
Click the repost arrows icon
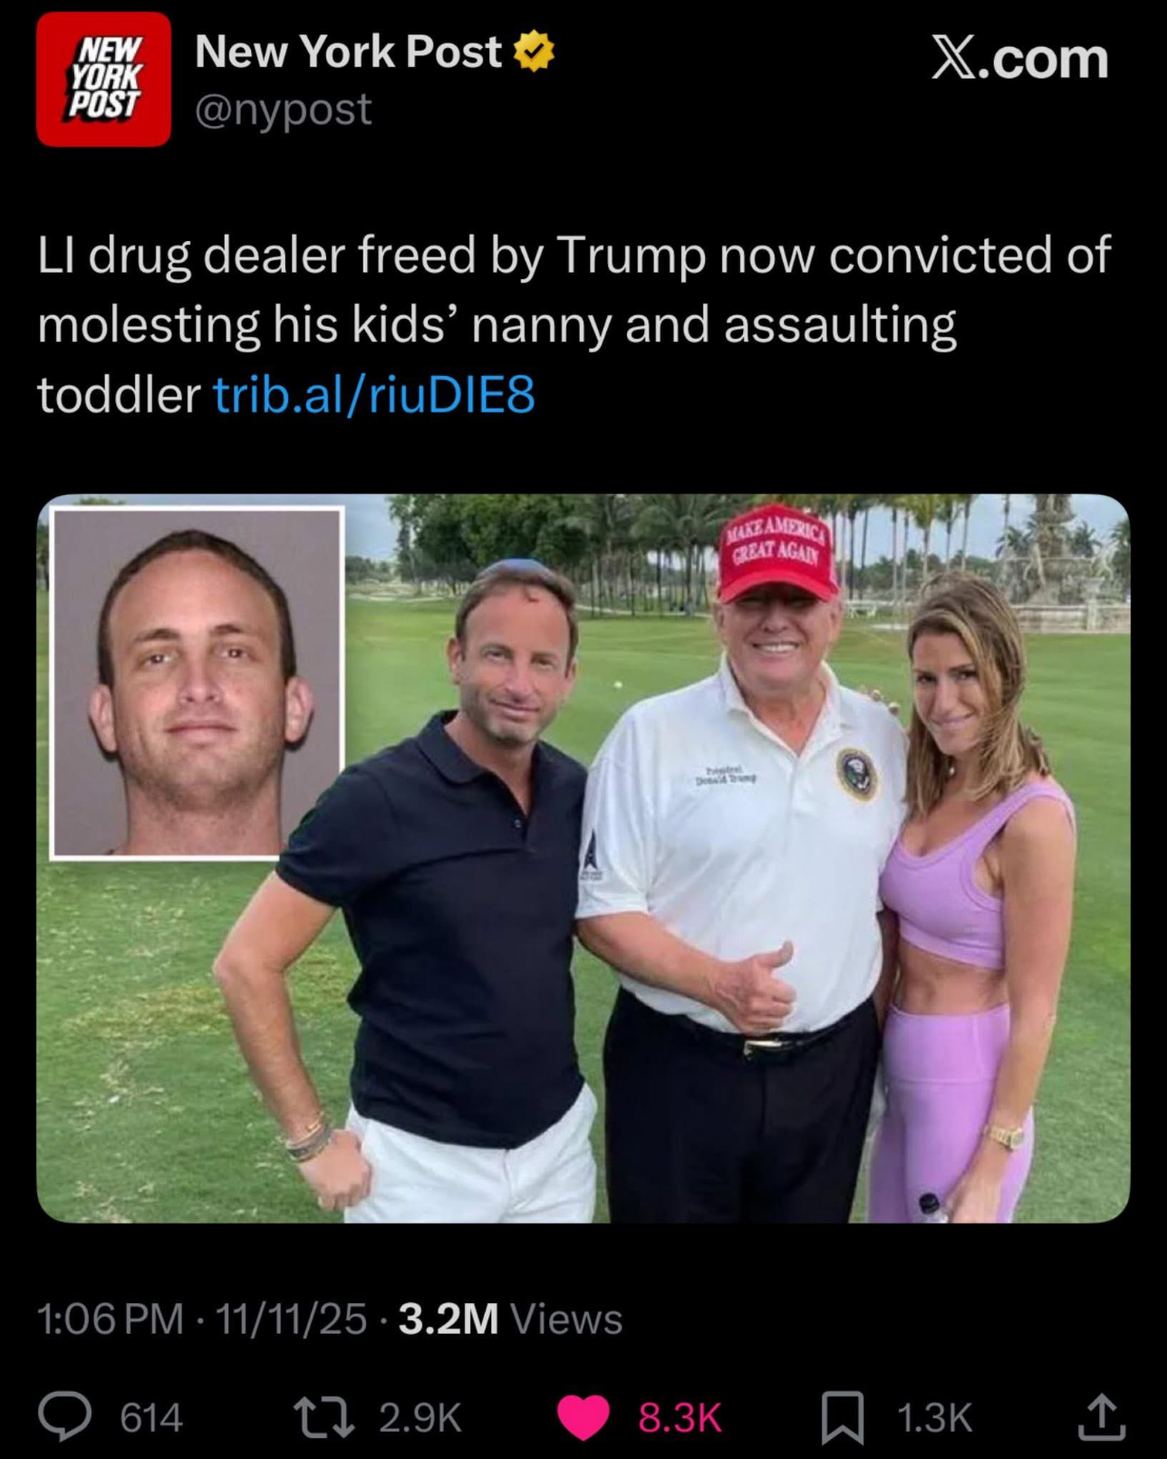pyautogui.click(x=323, y=1416)
